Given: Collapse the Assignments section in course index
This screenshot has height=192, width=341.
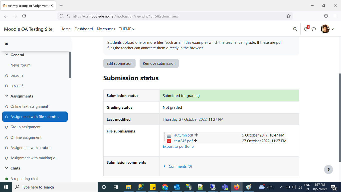Looking at the screenshot, I should click(7, 96).
